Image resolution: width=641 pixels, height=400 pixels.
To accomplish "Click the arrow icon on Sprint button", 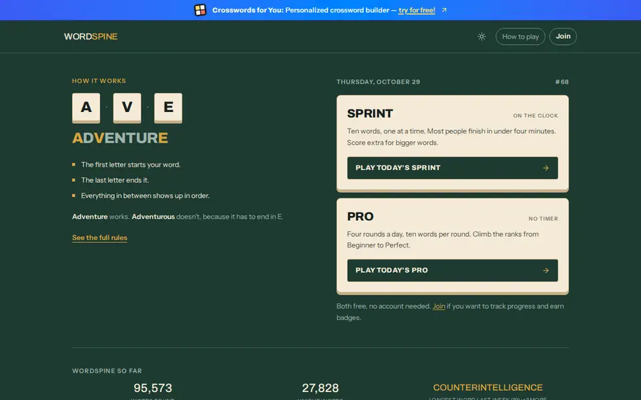I will 546,168.
